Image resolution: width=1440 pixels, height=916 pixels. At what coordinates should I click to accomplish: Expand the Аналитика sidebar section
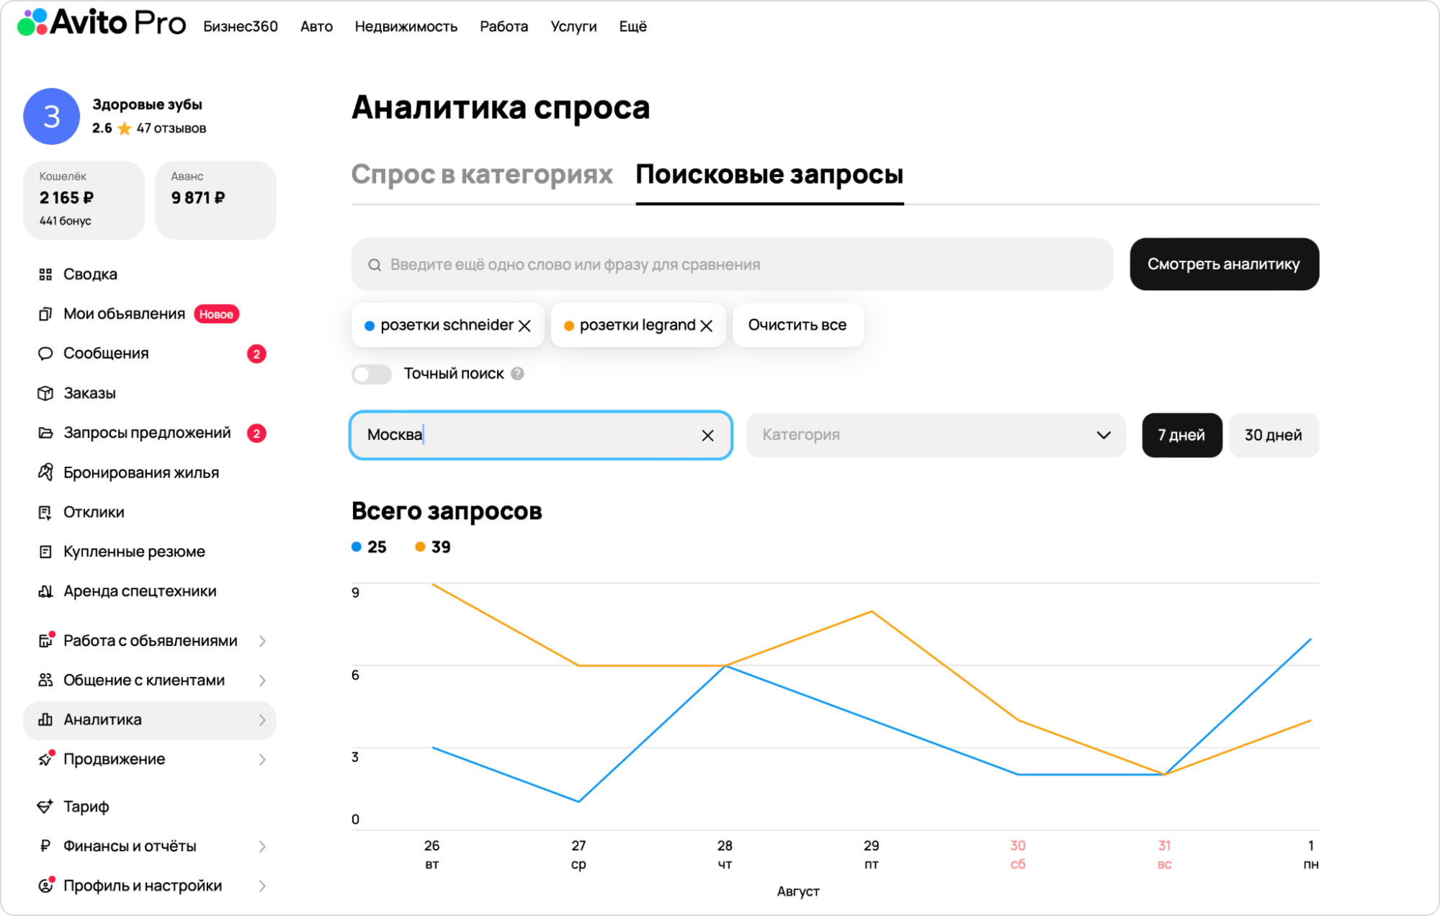click(262, 720)
